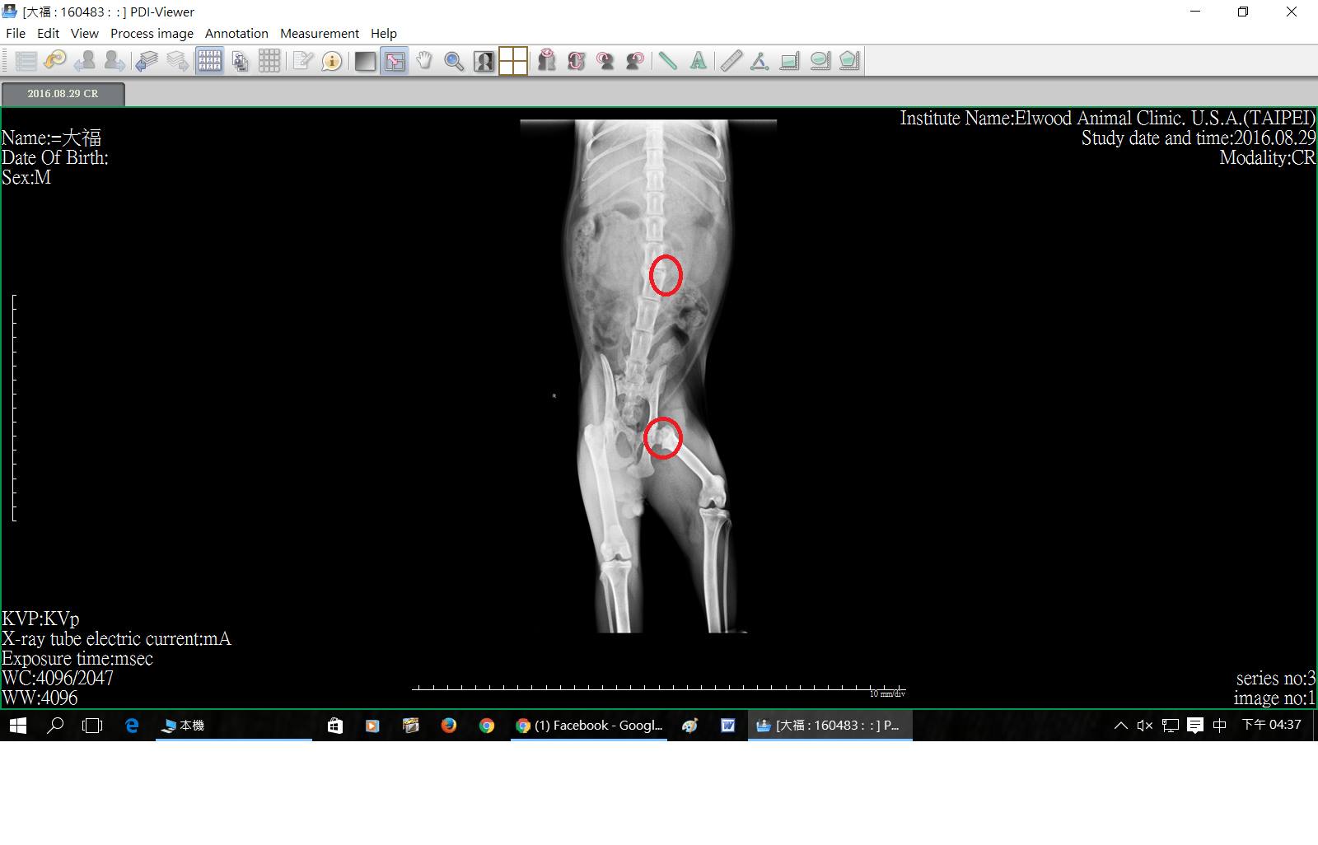
Task: Open the Measurement menu
Action: point(319,34)
